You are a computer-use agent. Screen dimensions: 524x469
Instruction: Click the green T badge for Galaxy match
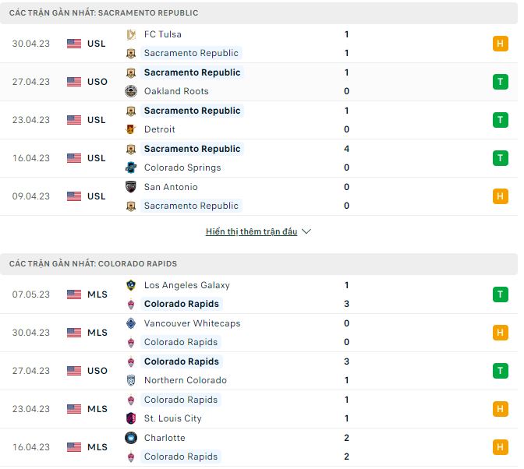pos(500,294)
